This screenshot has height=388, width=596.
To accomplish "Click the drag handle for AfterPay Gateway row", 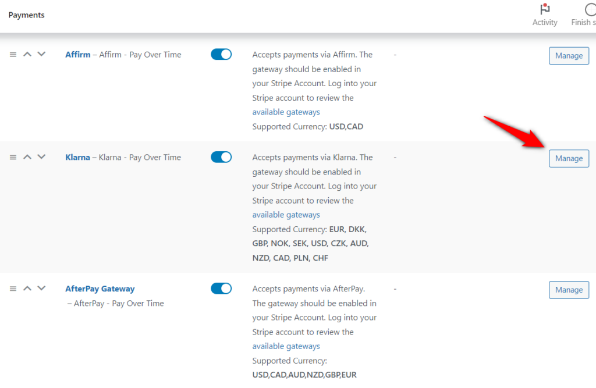I will [x=13, y=289].
